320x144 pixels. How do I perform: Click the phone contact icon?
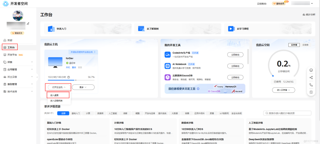[311, 85]
